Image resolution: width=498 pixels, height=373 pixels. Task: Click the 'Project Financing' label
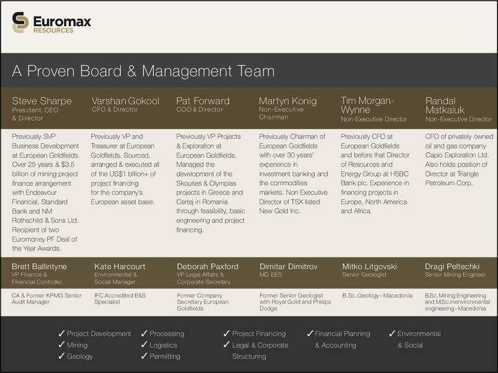pos(259,334)
